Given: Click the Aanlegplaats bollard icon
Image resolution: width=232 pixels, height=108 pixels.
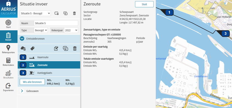Looking at the screenshot, I should tap(32, 73).
